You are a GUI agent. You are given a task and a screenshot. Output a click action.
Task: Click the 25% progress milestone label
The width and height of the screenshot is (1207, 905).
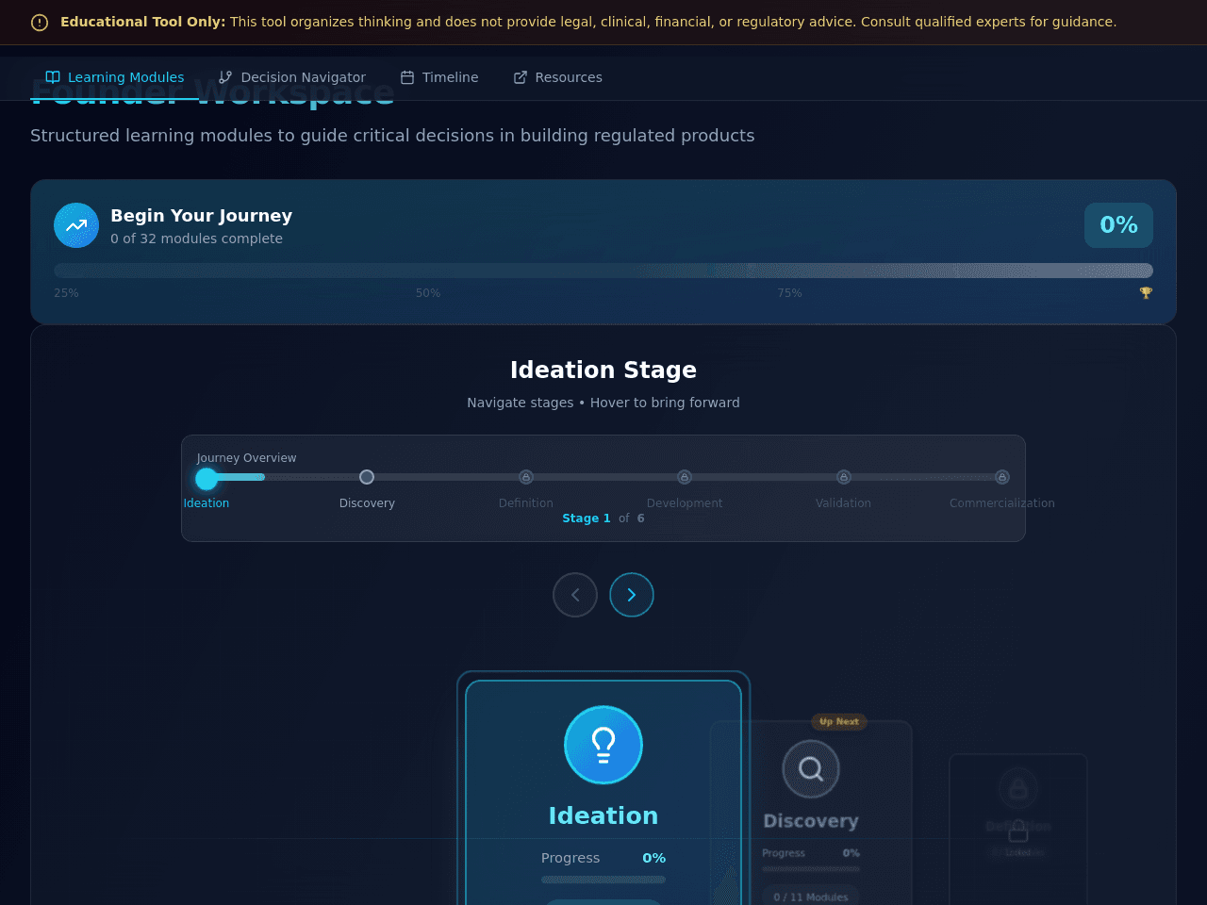tap(66, 293)
